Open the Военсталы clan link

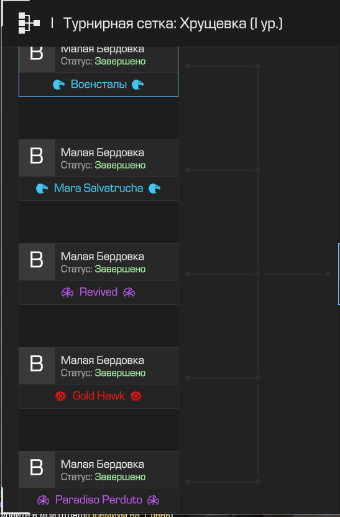(98, 85)
